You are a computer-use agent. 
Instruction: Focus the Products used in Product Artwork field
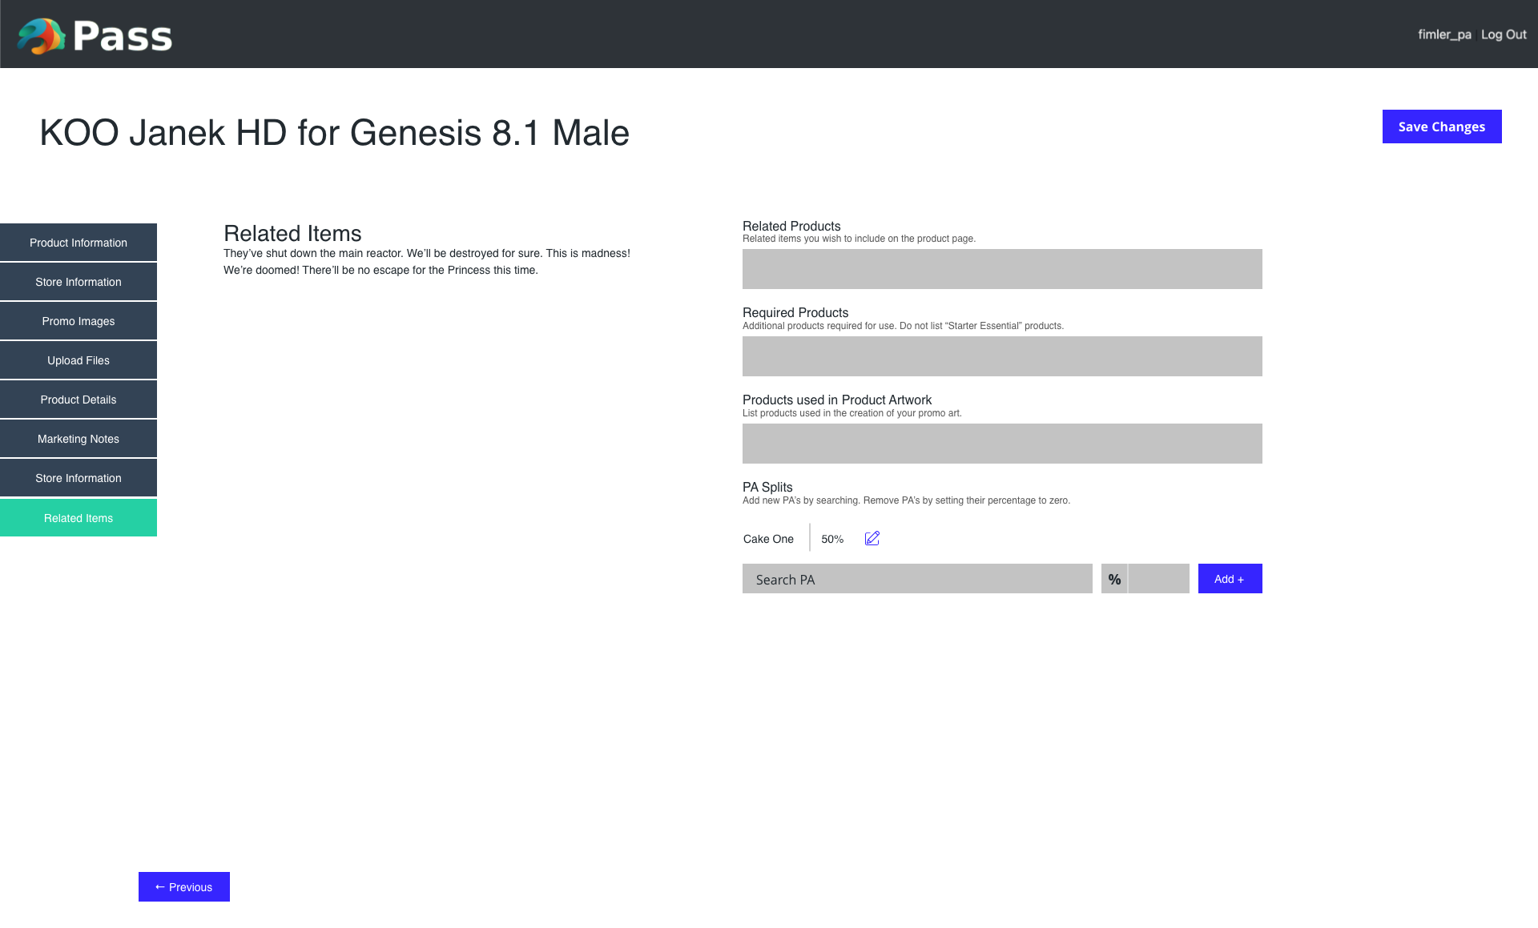tap(1002, 444)
